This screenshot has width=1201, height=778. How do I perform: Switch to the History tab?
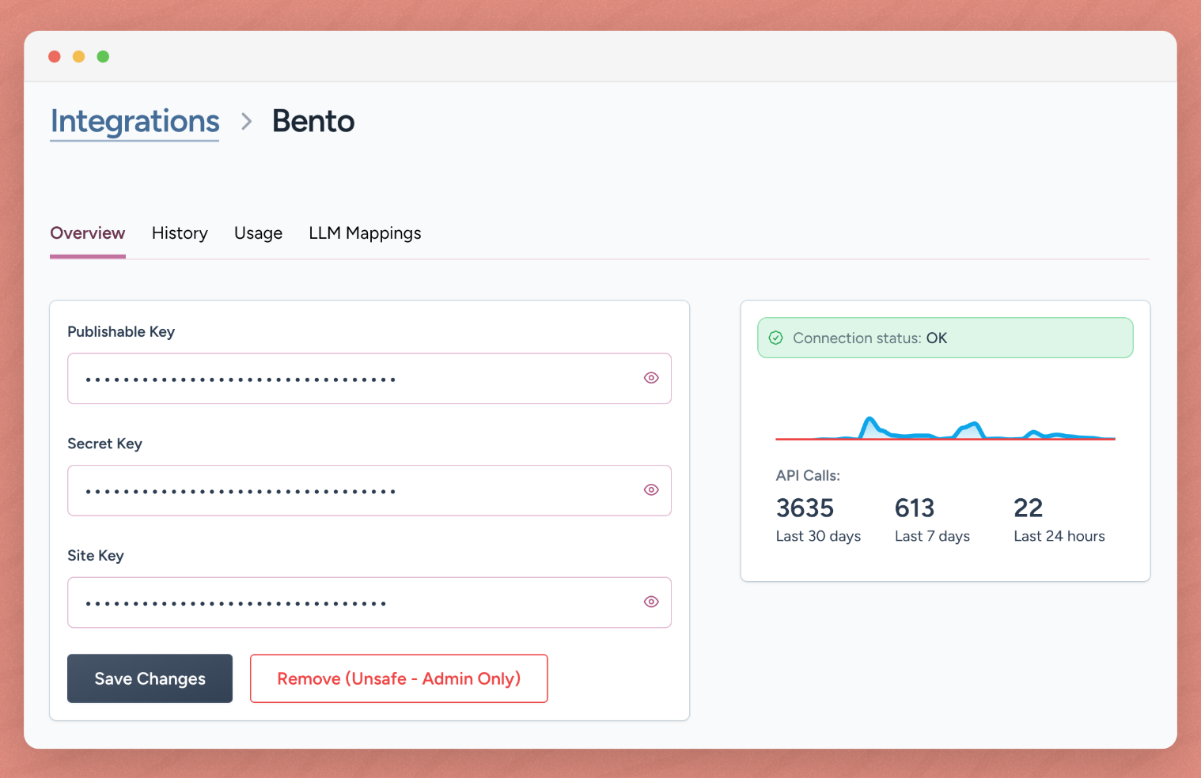click(x=180, y=233)
